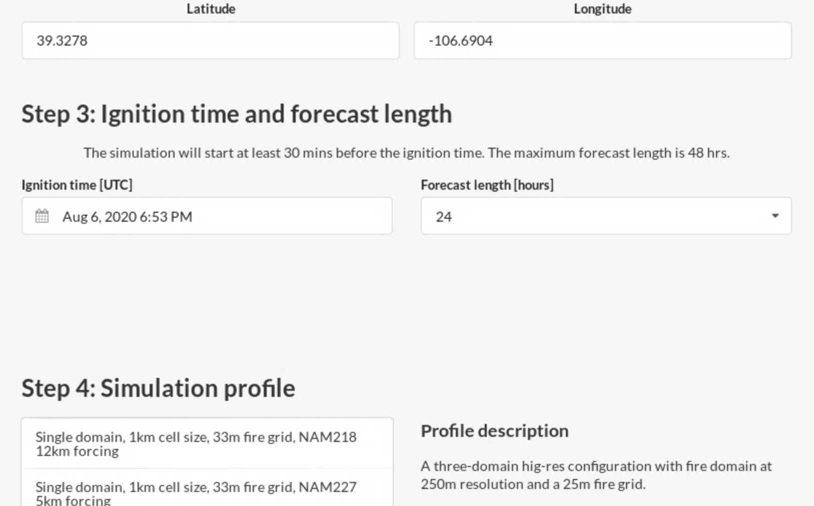Screen dimensions: 814x506
Task: Click the Step 4: Simulation profile heading
Action: point(158,388)
